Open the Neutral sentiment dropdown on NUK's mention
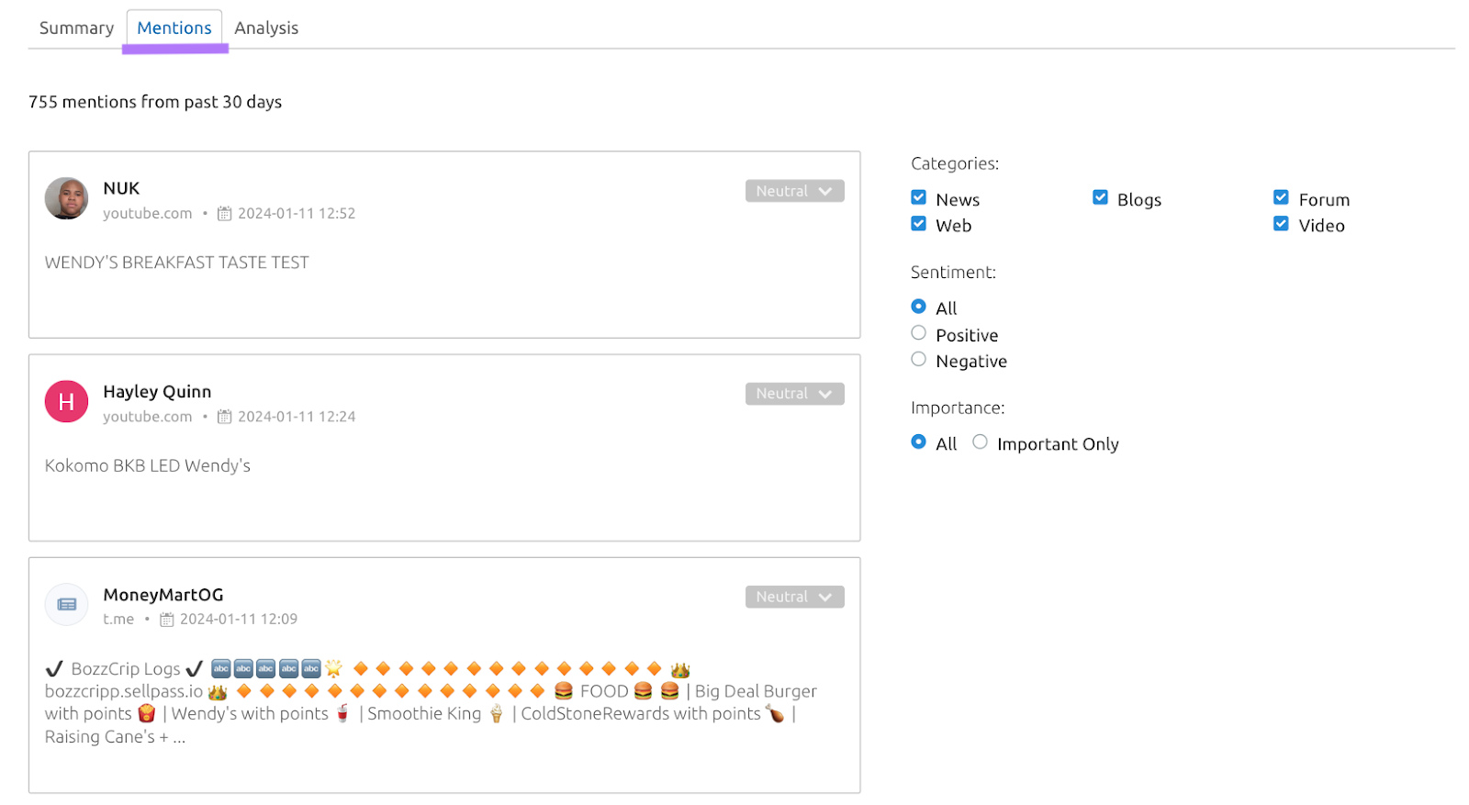1469x805 pixels. click(794, 190)
